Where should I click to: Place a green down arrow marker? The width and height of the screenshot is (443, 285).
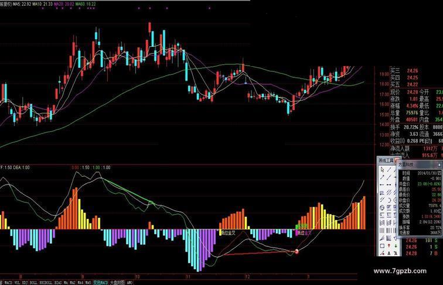(396, 246)
